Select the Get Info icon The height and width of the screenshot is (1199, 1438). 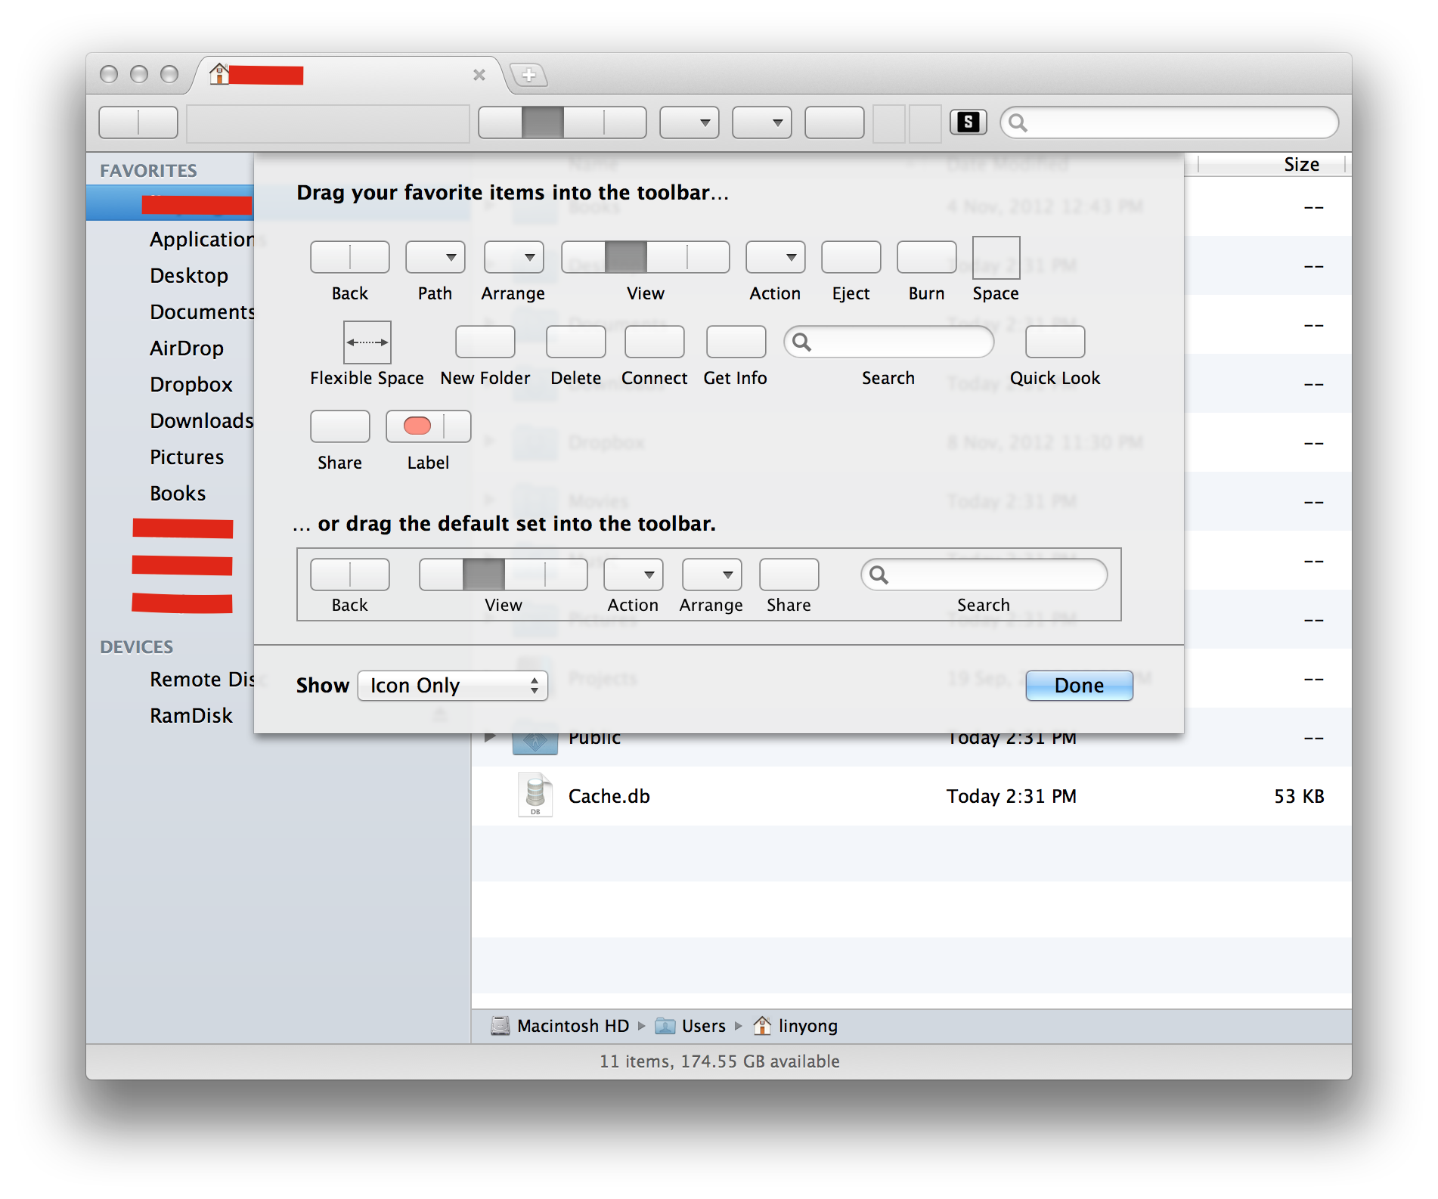pos(734,342)
